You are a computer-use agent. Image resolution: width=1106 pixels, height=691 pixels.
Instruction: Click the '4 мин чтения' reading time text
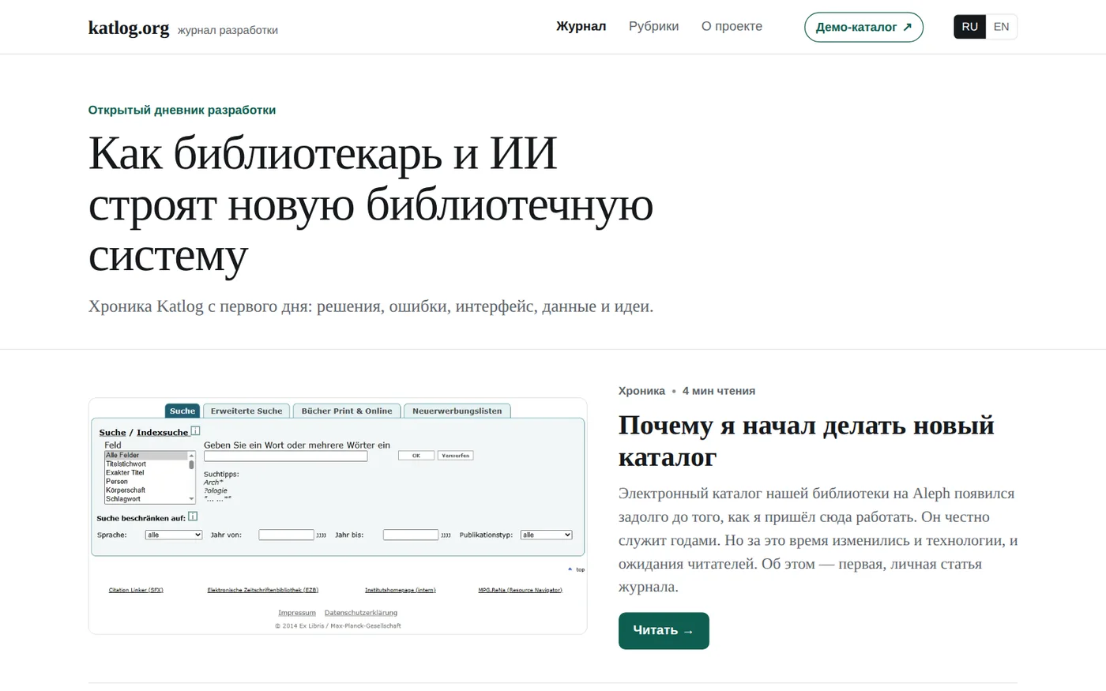pyautogui.click(x=719, y=391)
